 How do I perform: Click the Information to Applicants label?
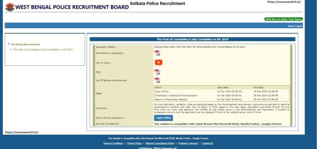110,53
